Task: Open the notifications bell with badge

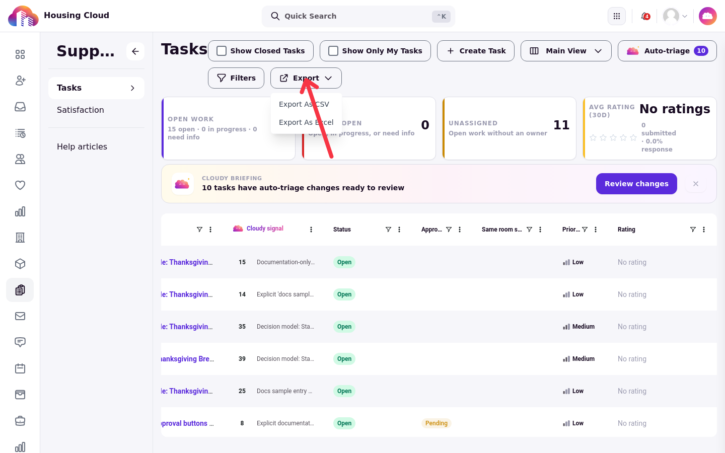Action: pos(645,16)
